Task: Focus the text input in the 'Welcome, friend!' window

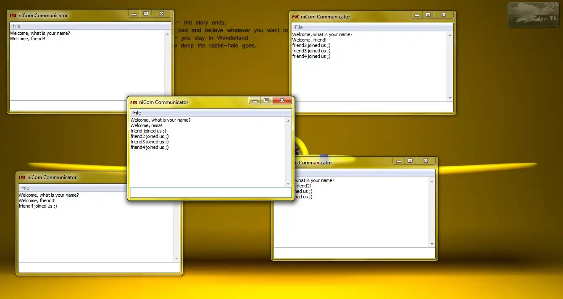Action: coord(373,107)
